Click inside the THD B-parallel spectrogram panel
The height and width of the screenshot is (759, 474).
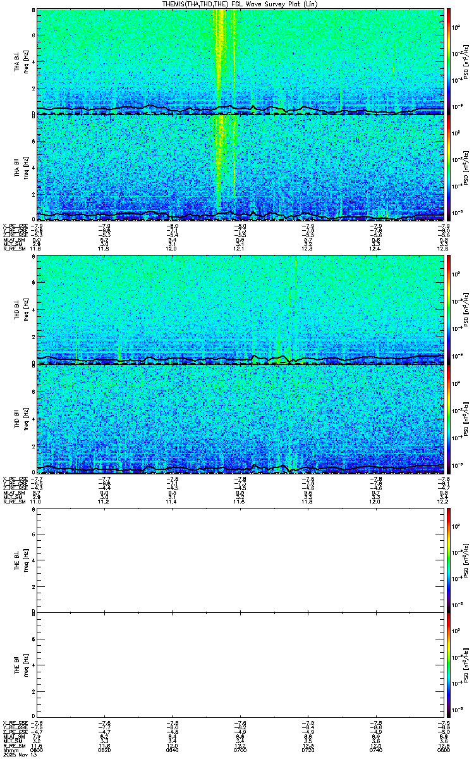[x=240, y=419]
